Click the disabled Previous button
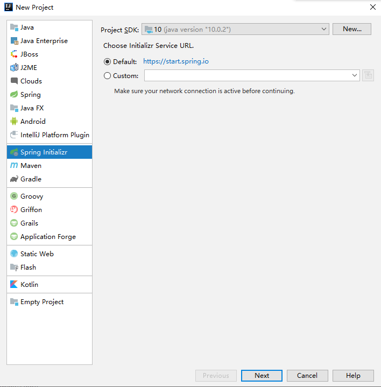 tap(216, 375)
